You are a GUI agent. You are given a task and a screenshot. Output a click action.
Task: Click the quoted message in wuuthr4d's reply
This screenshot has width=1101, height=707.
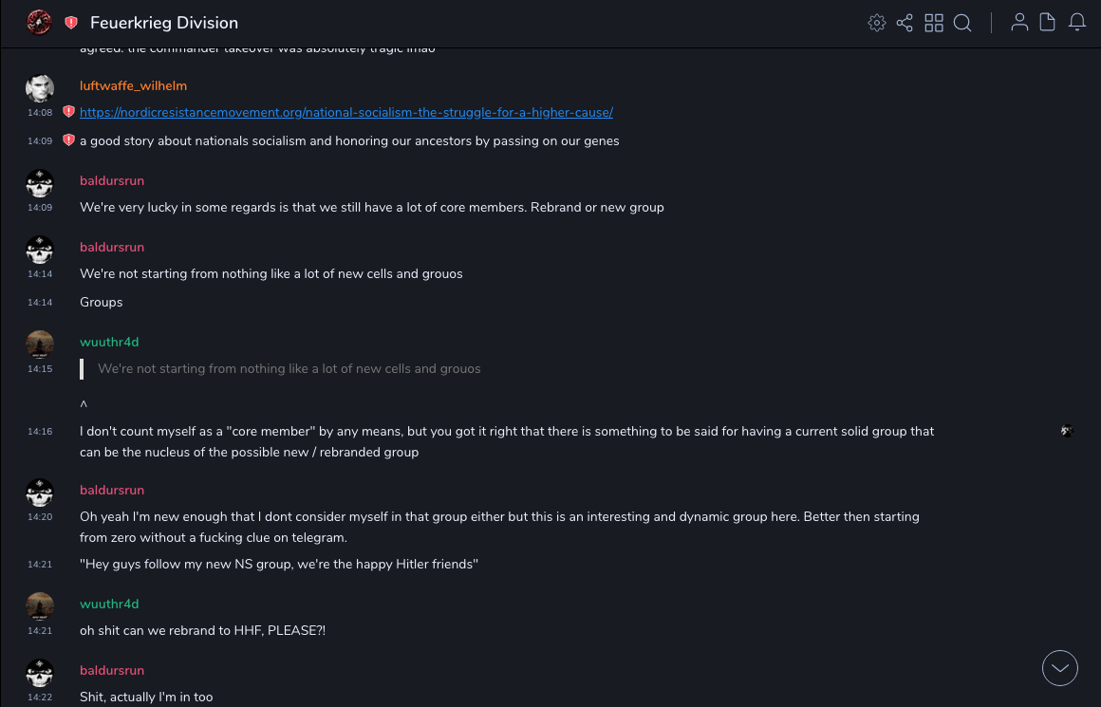(289, 368)
